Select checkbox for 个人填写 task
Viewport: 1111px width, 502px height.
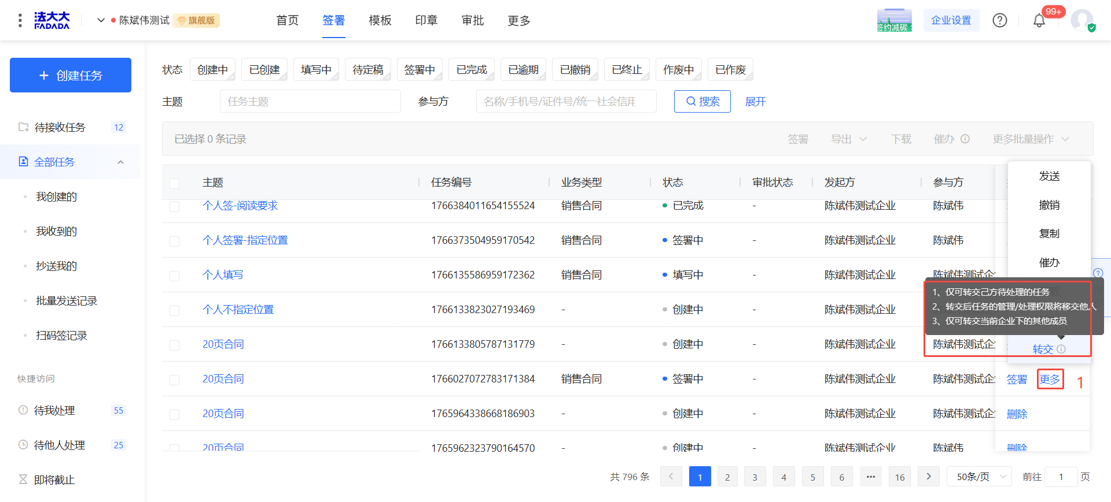coord(174,276)
